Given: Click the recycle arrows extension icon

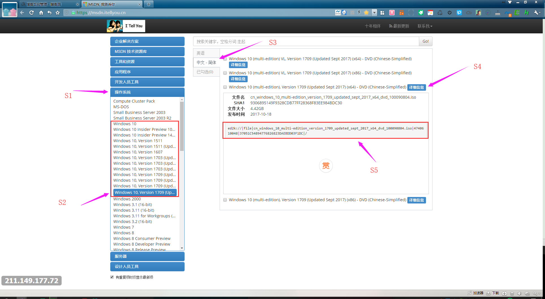Looking at the screenshot, I should 440,12.
